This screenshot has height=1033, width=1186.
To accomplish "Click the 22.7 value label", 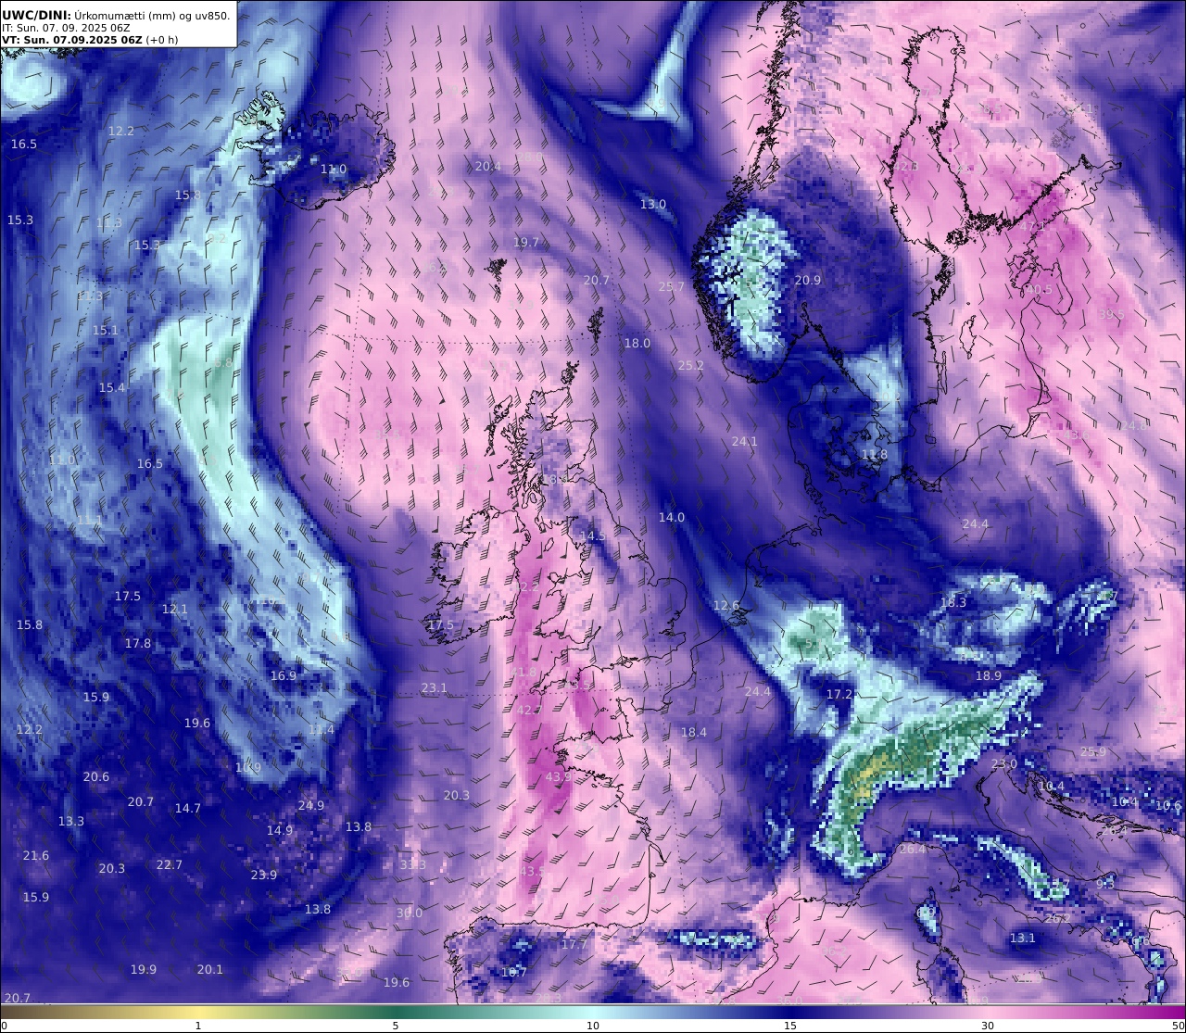I will (170, 864).
